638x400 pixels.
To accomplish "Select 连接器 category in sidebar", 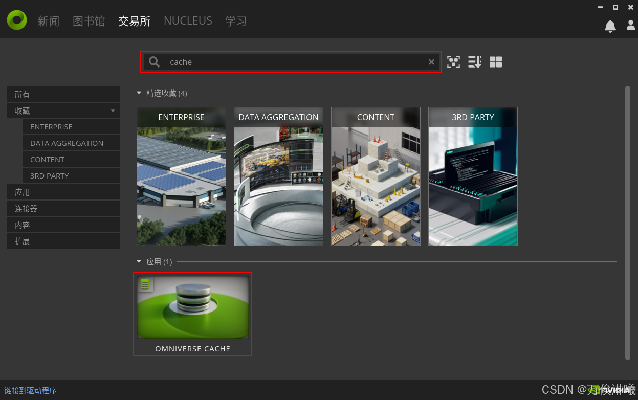I will point(63,209).
